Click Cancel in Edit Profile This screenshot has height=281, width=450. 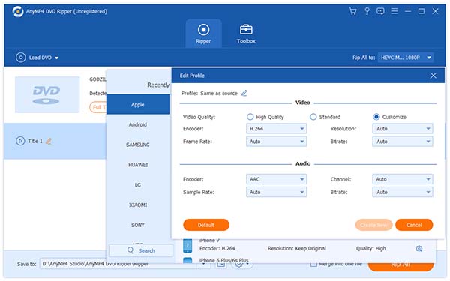coord(414,225)
